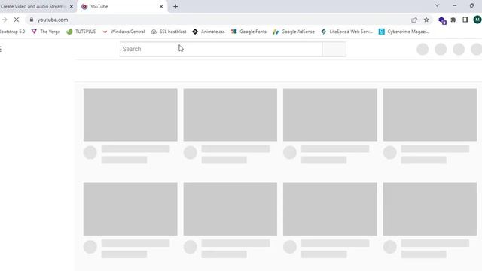Switch to the YouTube tab

[122, 7]
